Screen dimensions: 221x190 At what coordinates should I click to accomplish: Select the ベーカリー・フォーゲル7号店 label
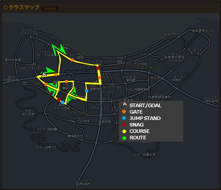point(136,63)
